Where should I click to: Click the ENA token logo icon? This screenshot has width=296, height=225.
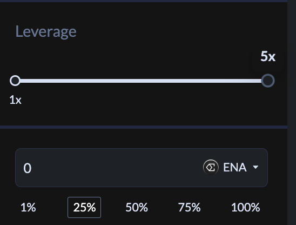(211, 167)
